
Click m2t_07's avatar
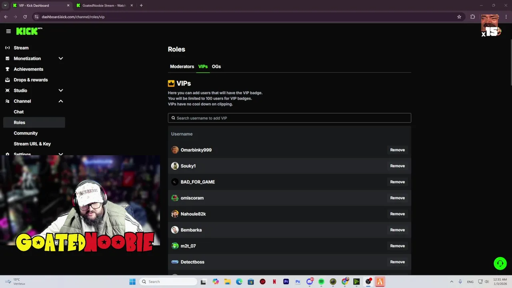pos(175,246)
